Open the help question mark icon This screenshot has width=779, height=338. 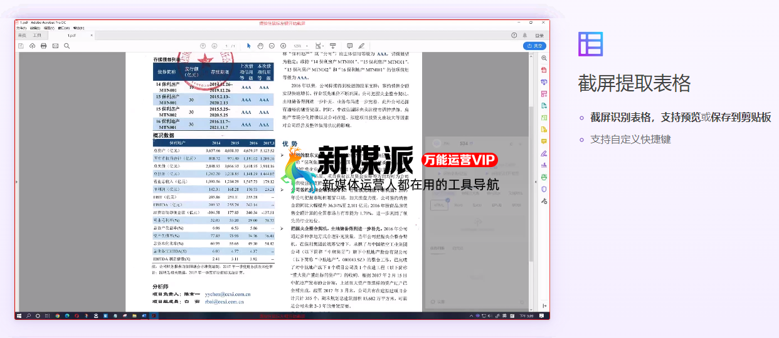tap(514, 36)
